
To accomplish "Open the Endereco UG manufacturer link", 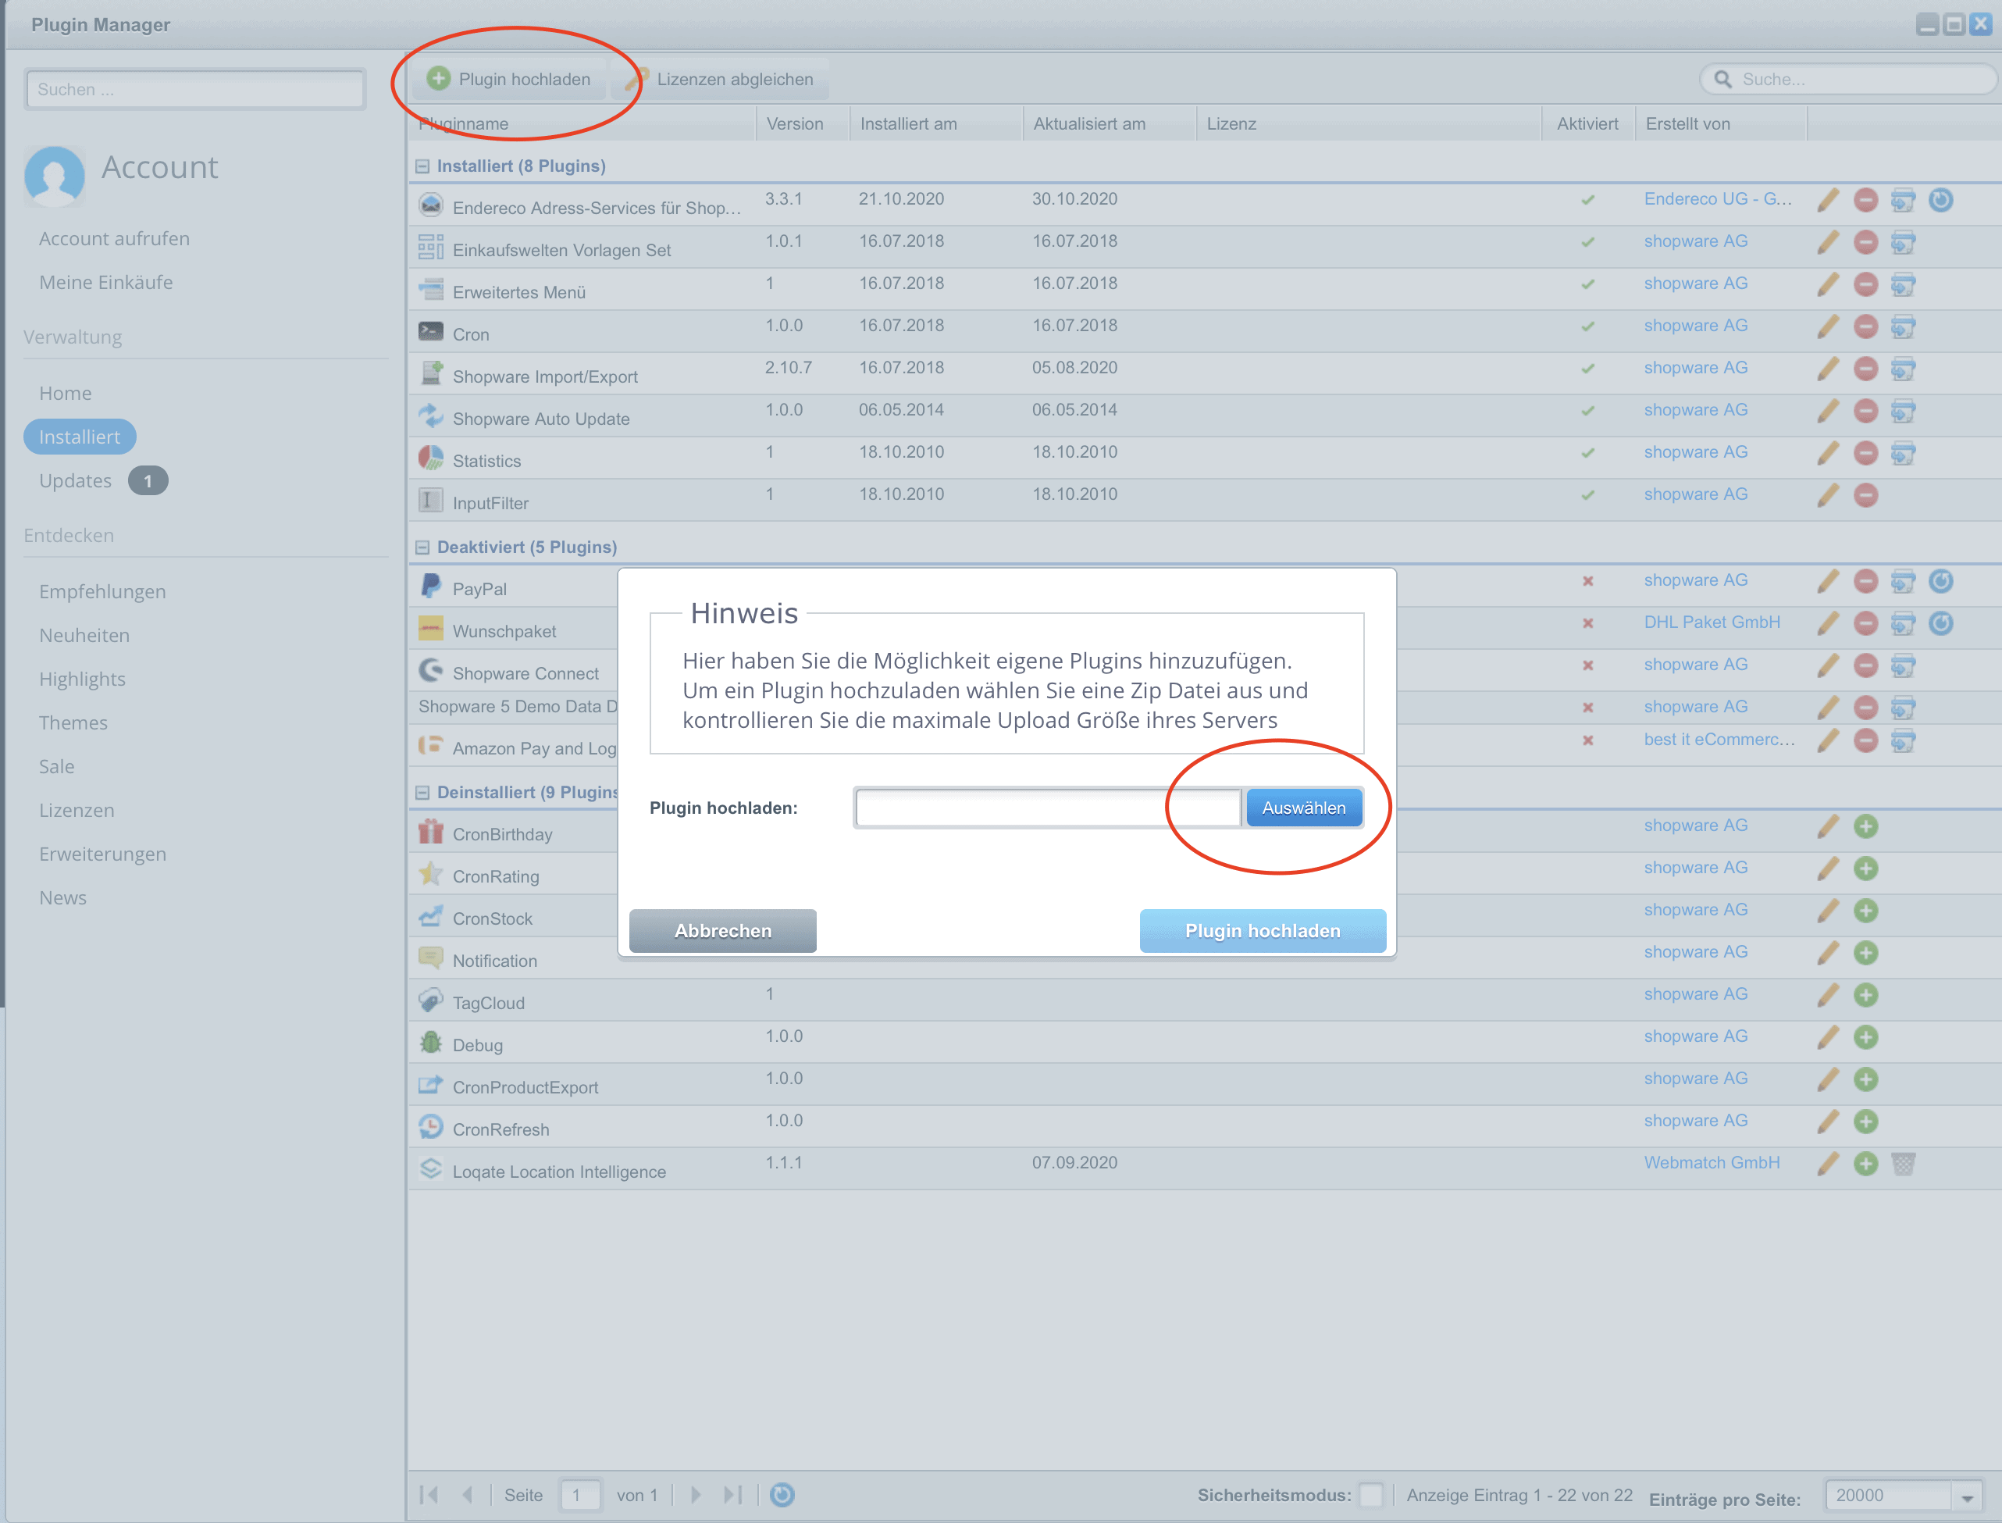I will (1719, 199).
